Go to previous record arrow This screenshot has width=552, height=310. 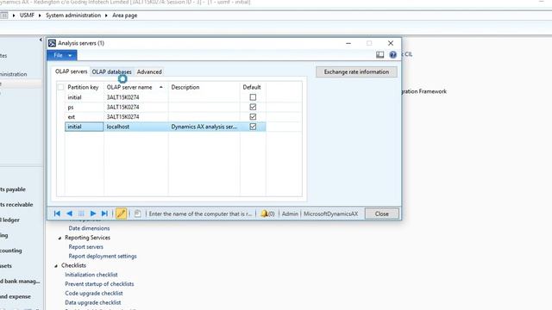pos(69,214)
